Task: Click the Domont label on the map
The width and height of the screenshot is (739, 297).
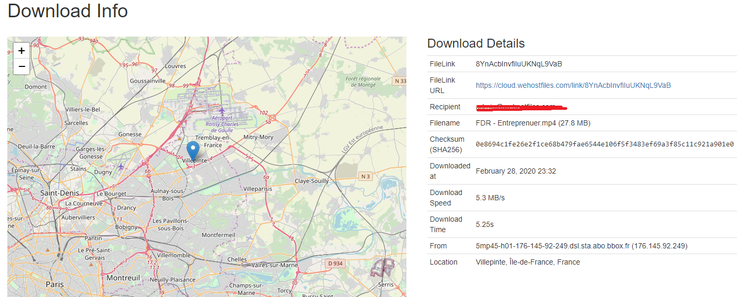Action: point(36,87)
